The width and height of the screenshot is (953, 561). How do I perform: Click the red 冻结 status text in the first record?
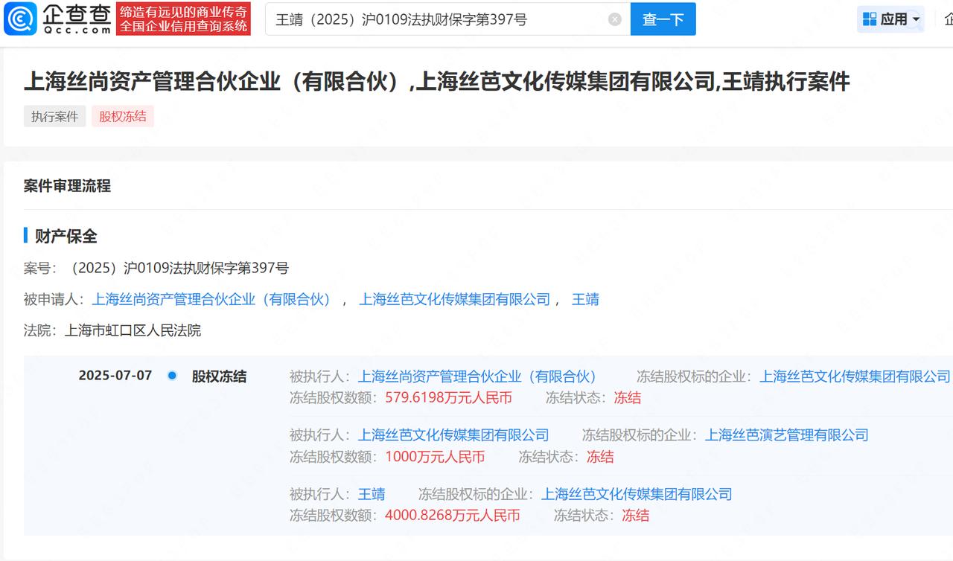click(x=627, y=397)
